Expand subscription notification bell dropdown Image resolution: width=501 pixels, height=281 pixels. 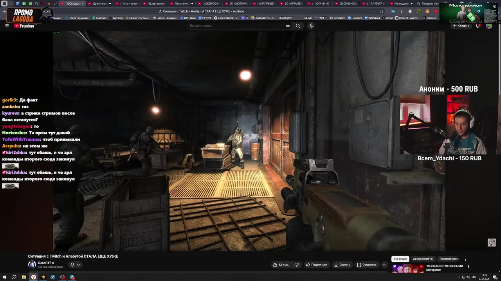click(75, 265)
